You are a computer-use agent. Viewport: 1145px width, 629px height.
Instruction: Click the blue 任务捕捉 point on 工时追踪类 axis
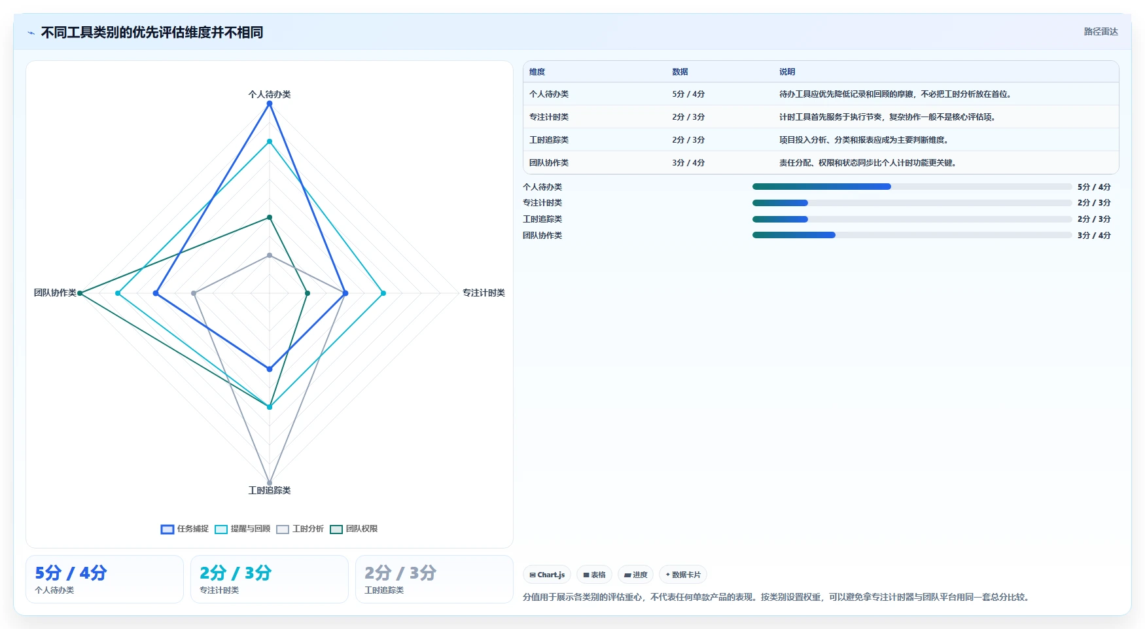coord(270,369)
